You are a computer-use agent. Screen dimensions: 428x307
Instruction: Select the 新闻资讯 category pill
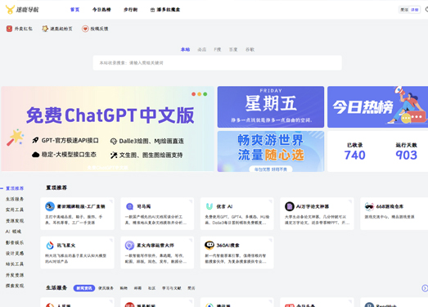click(x=84, y=288)
